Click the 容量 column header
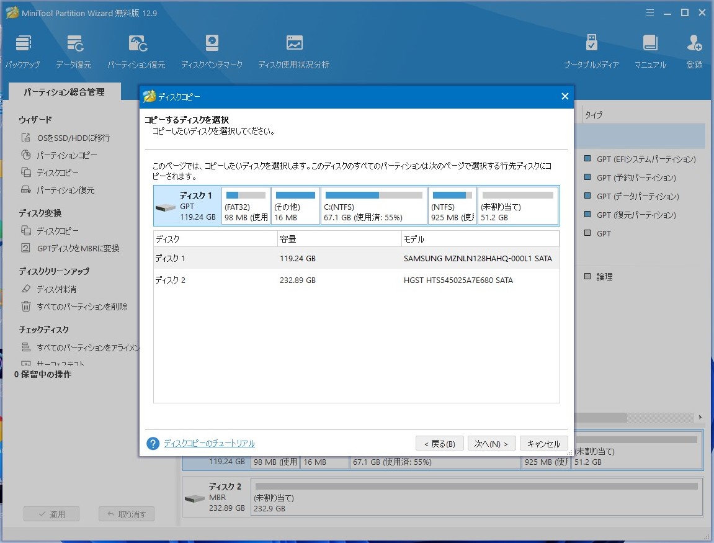 339,239
